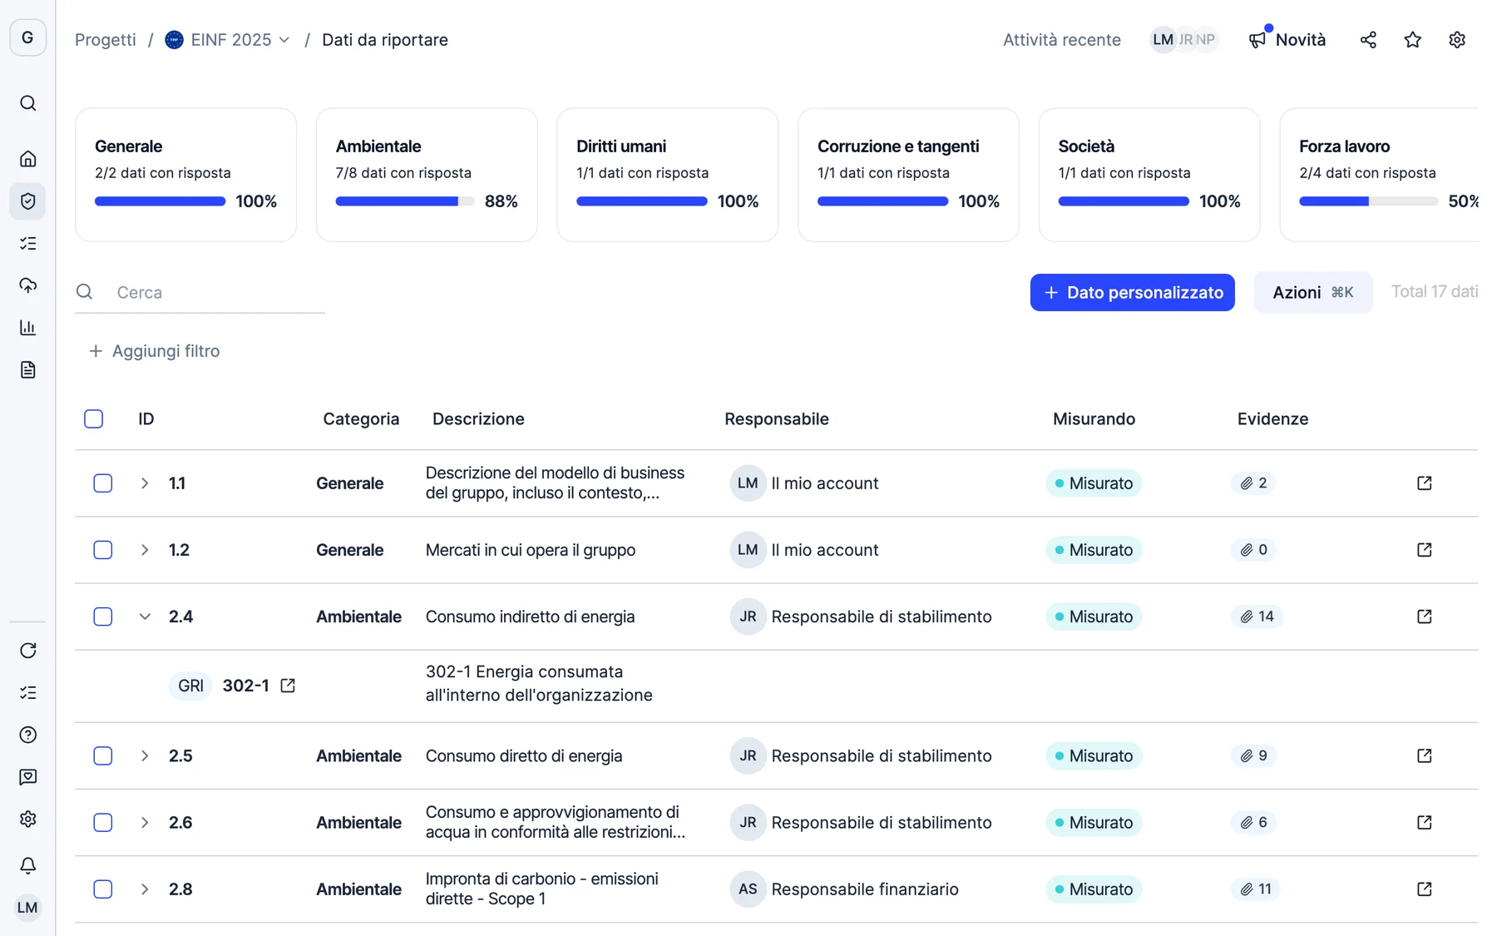Open the cloud upload sidebar icon
This screenshot has height=936, width=1497.
pyautogui.click(x=28, y=285)
